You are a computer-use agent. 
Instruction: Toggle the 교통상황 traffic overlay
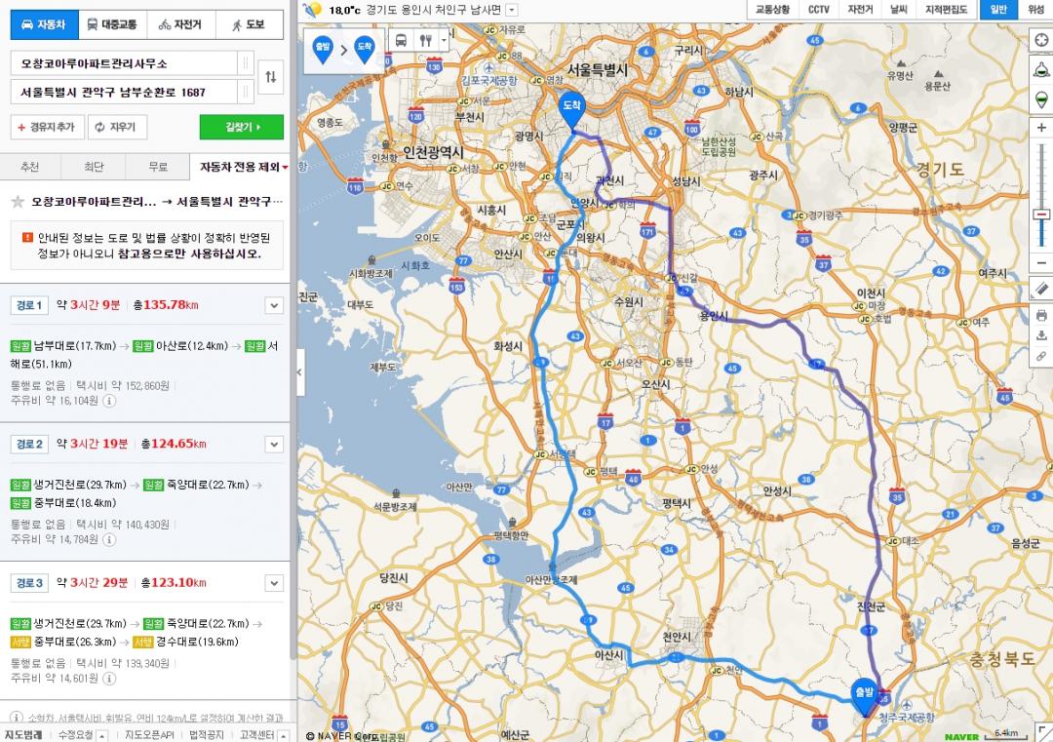(x=772, y=10)
